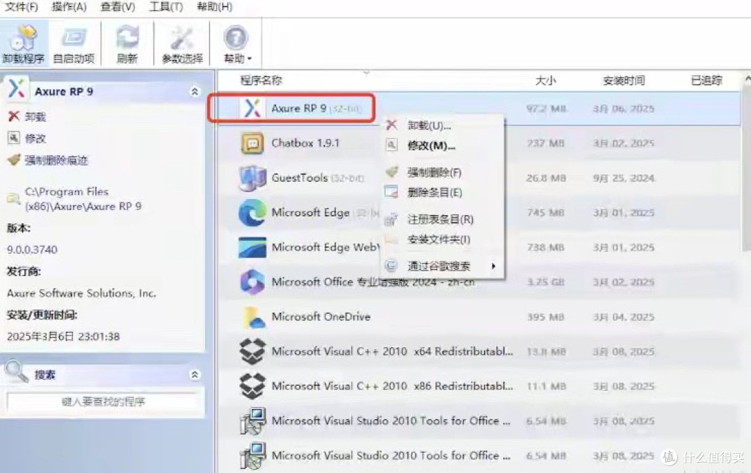Click the Axure Software Solutions, Inc. publisher text
The height and width of the screenshot is (473, 751).
81,294
